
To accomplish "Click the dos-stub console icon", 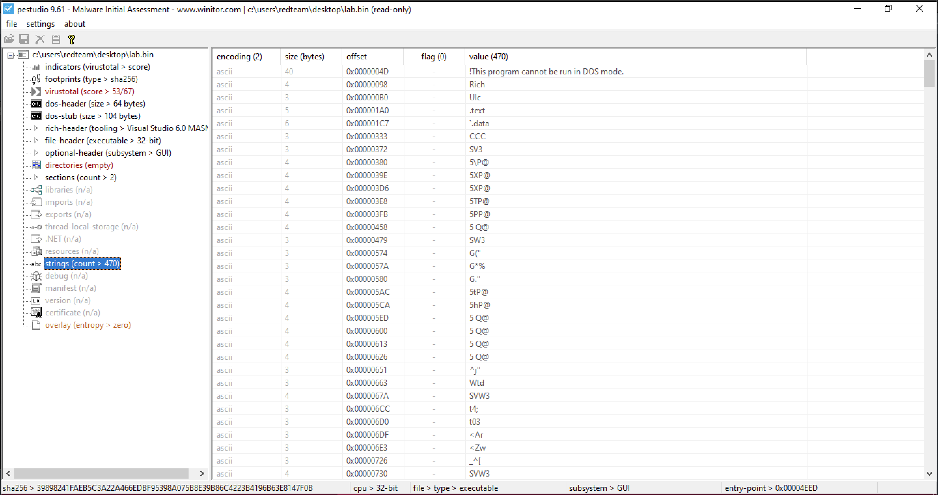I will pos(36,116).
